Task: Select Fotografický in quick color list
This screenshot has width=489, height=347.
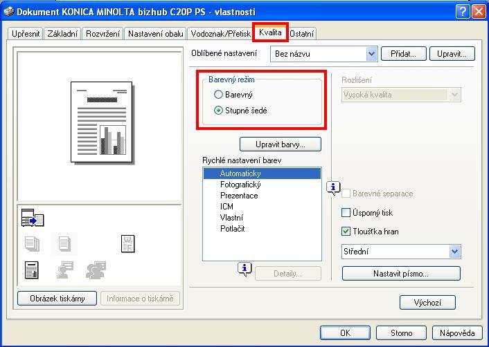Action: (262, 185)
